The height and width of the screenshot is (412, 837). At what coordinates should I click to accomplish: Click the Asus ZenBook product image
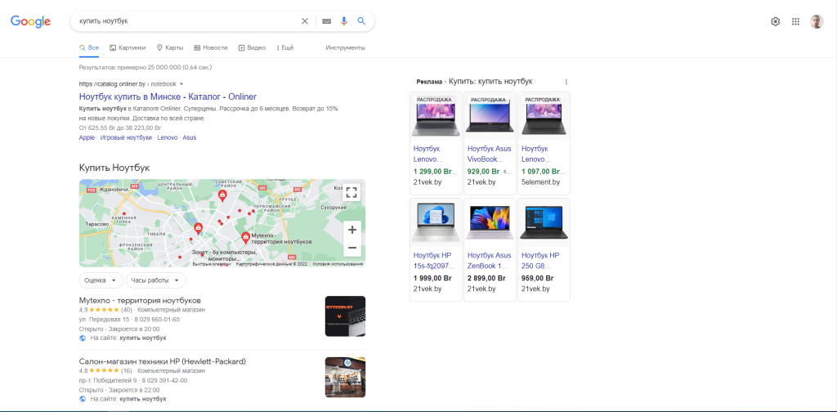(490, 222)
